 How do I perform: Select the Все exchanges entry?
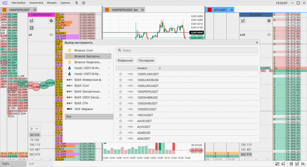[89, 117]
